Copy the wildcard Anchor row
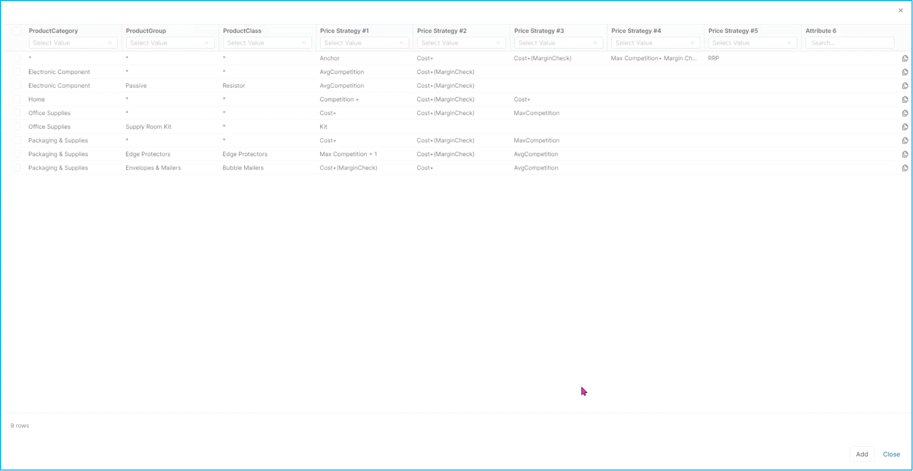Screen dimensions: 913x471 pyautogui.click(x=905, y=58)
